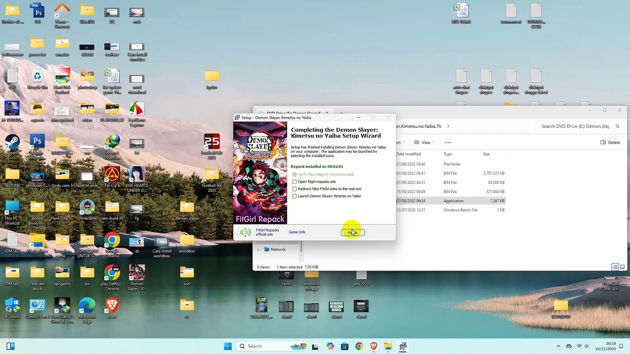The image size is (630, 354).
Task: Click greyed Verify files integrity checkbox
Action: [294, 175]
